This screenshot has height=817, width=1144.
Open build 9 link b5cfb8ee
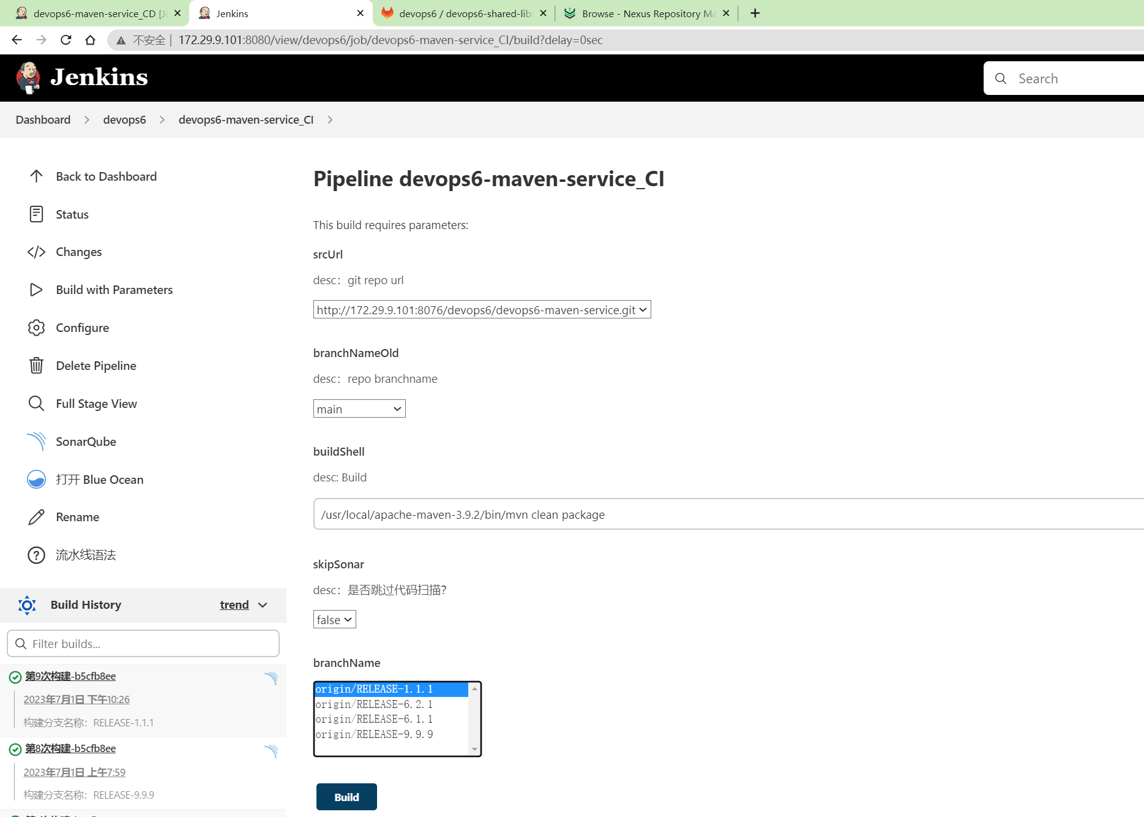pos(70,676)
